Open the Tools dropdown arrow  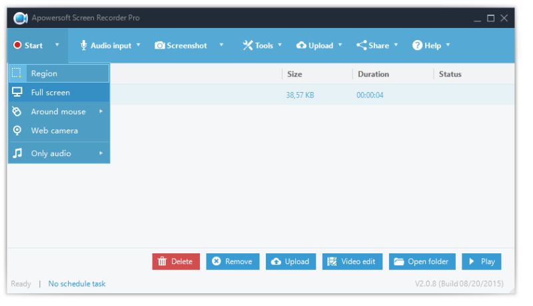280,45
